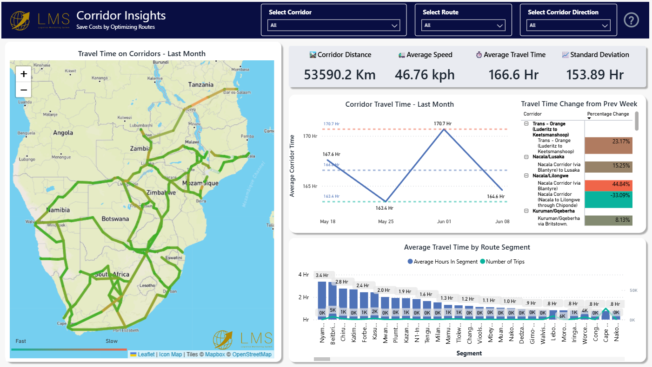This screenshot has width=652, height=367.
Task: Open the OpenStreetMap attribution link
Action: [x=252, y=354]
